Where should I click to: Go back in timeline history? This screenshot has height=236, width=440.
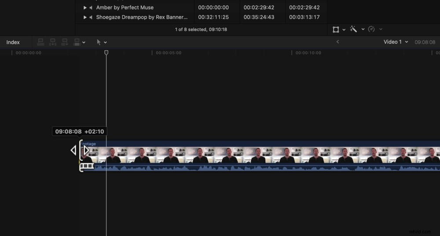pyautogui.click(x=337, y=42)
